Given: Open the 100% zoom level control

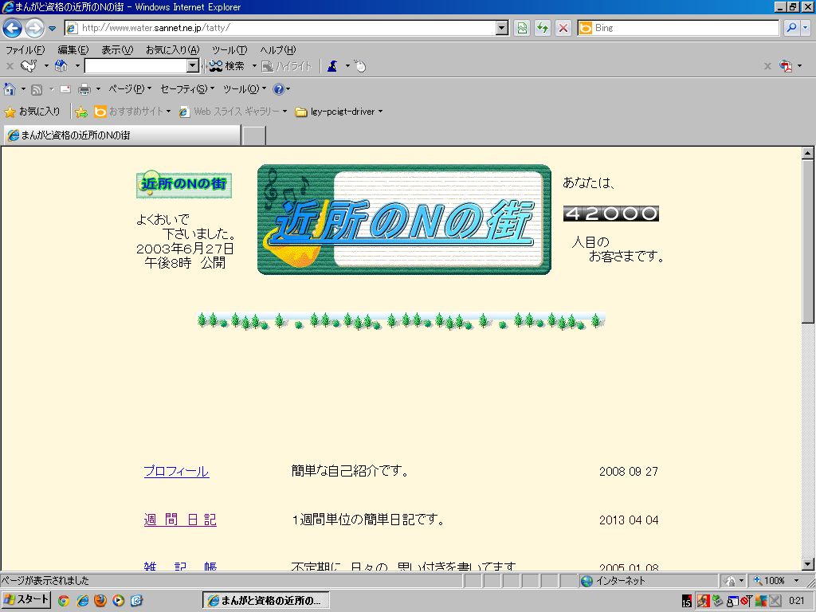Looking at the screenshot, I should pyautogui.click(x=775, y=581).
